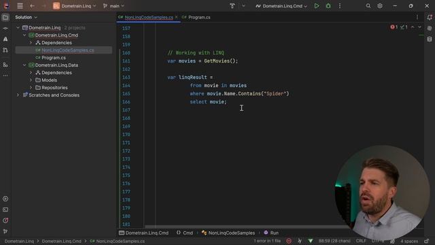435x245 pixels.
Task: Change the UTF-8 file encoding
Action: (x=378, y=241)
